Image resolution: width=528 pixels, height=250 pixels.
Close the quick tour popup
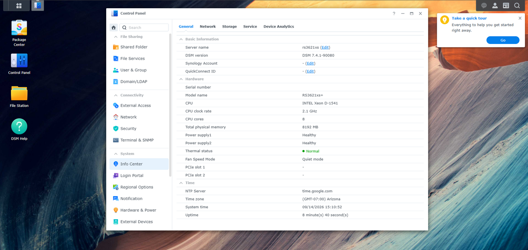520,18
